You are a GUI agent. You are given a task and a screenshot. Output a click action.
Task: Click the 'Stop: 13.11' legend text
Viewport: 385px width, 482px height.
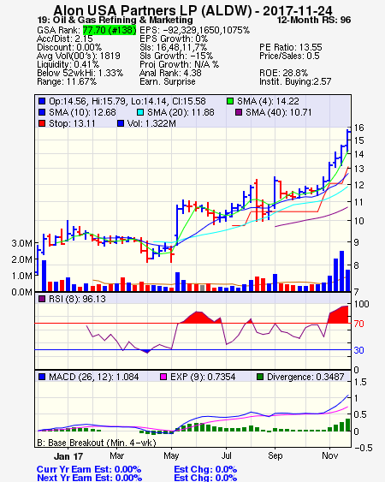(72, 123)
